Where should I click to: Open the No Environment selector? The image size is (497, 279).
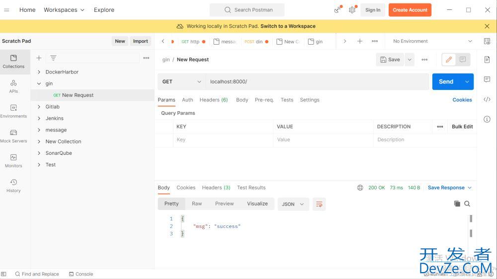432,41
